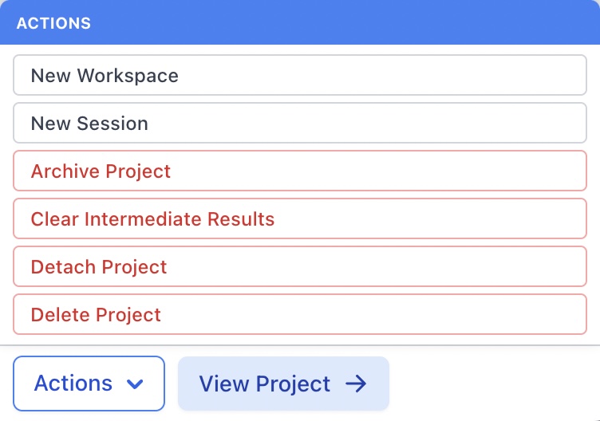The width and height of the screenshot is (600, 421).
Task: Select Delete Project in the actions list
Action: (x=300, y=315)
